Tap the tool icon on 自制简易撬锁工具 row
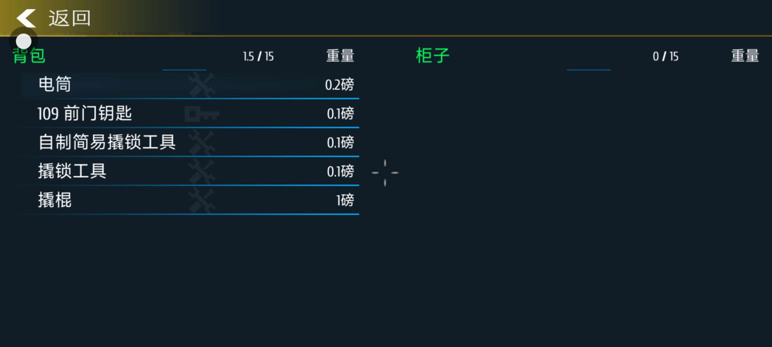 [202, 142]
